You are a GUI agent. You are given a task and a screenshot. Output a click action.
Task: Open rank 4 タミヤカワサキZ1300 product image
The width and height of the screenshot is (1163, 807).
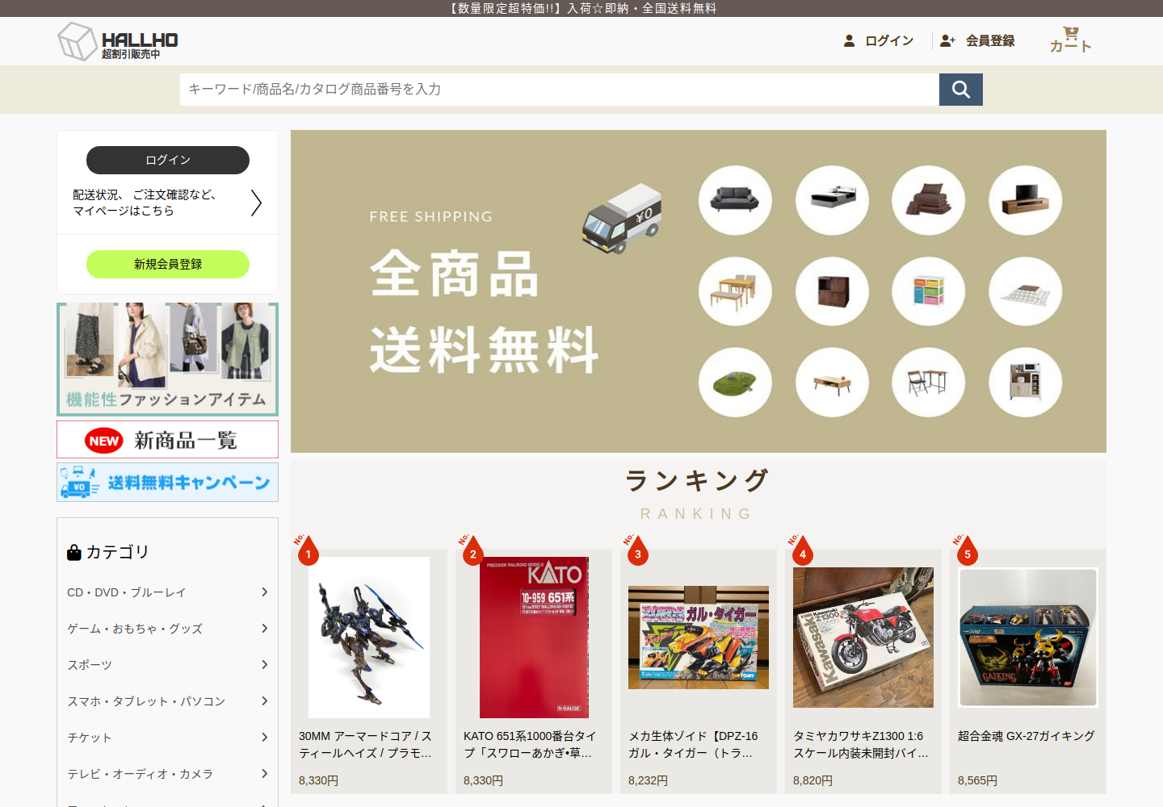coord(863,638)
